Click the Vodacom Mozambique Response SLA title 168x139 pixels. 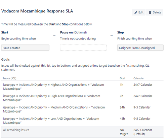click(x=37, y=11)
